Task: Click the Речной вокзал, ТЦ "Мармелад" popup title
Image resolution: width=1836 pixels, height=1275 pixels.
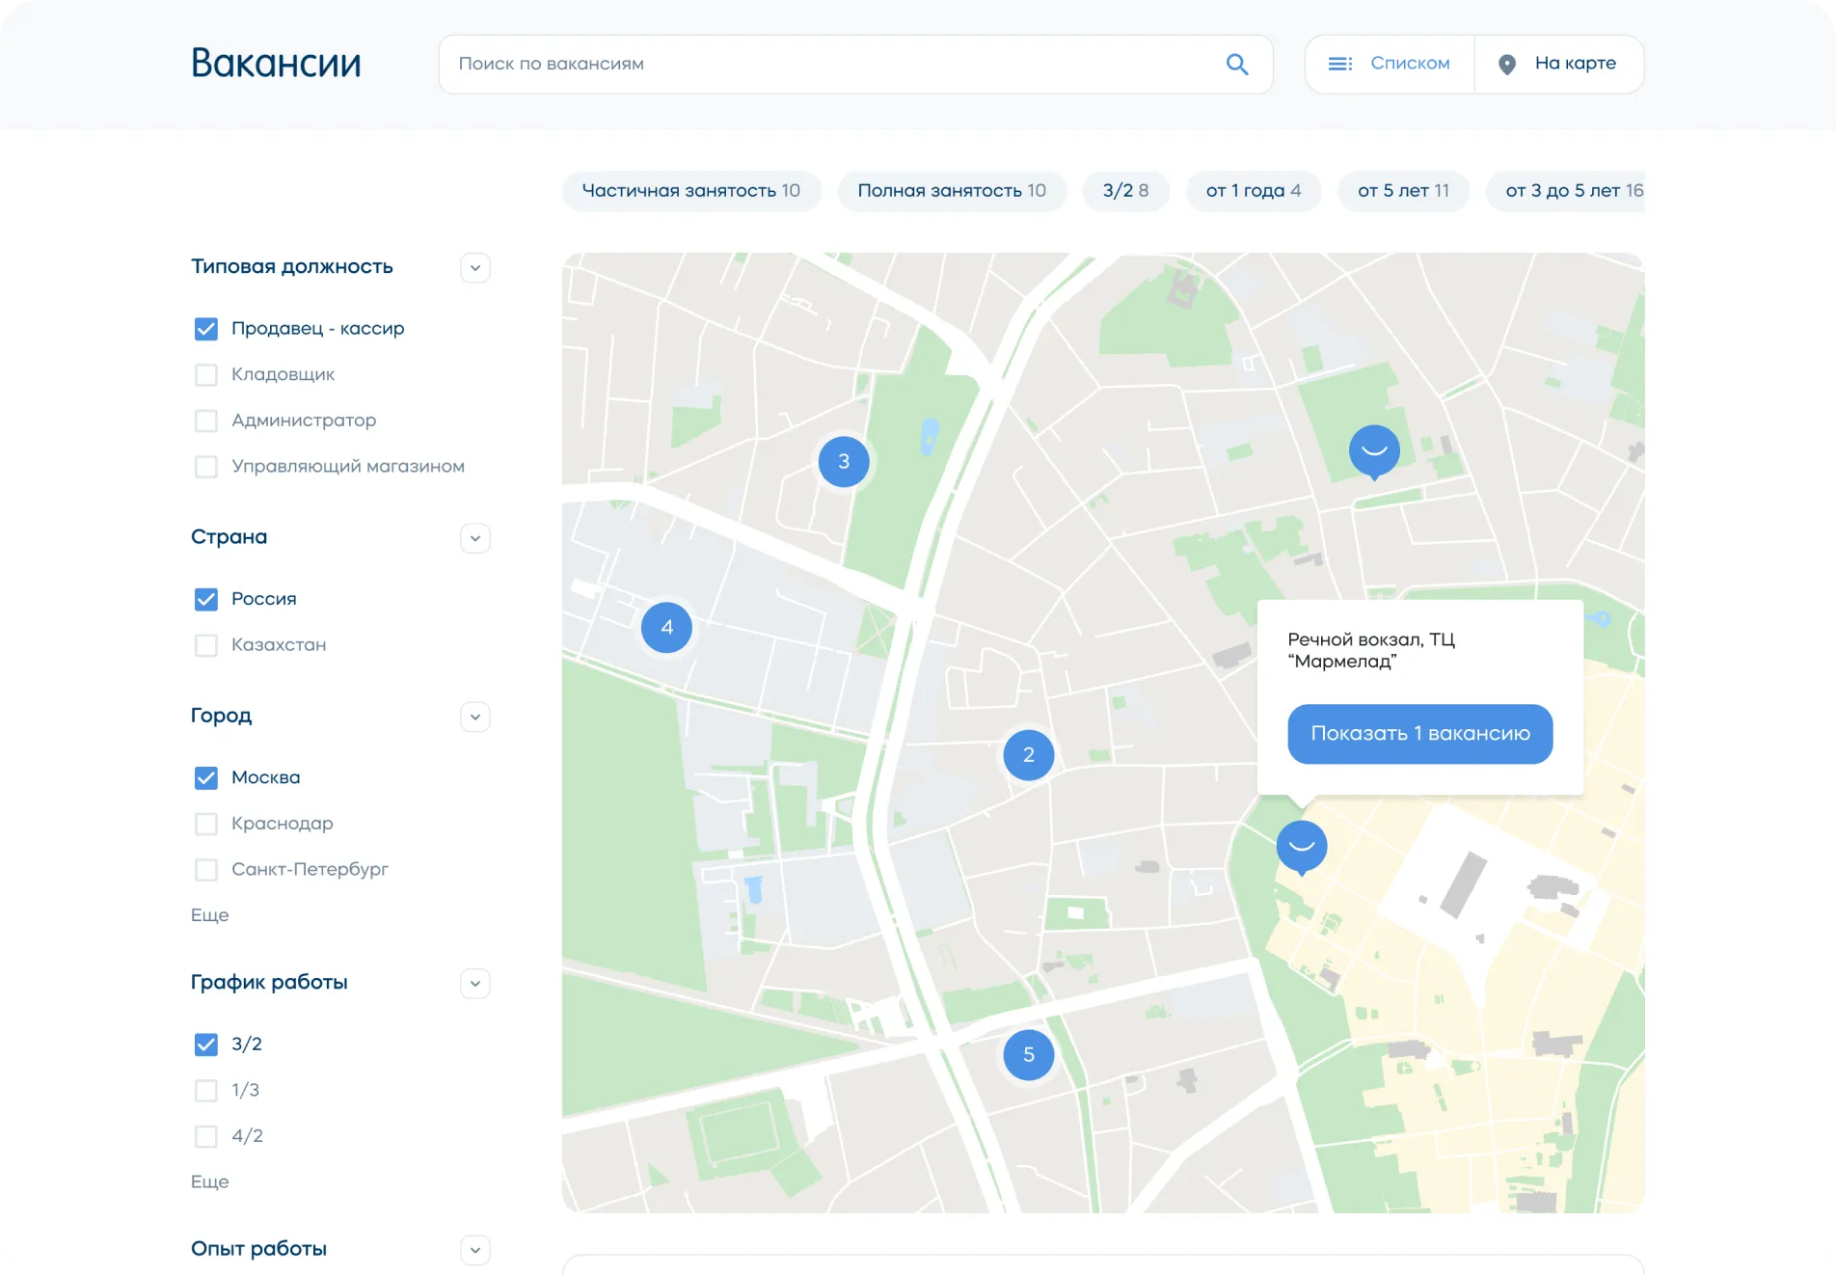Action: [x=1371, y=650]
